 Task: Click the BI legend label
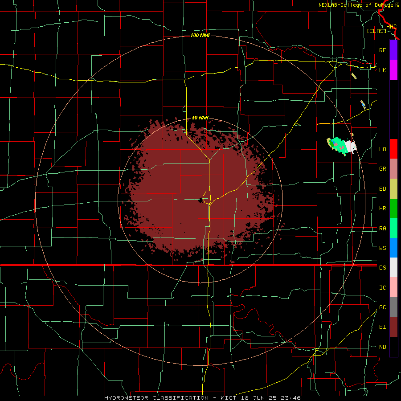382,327
